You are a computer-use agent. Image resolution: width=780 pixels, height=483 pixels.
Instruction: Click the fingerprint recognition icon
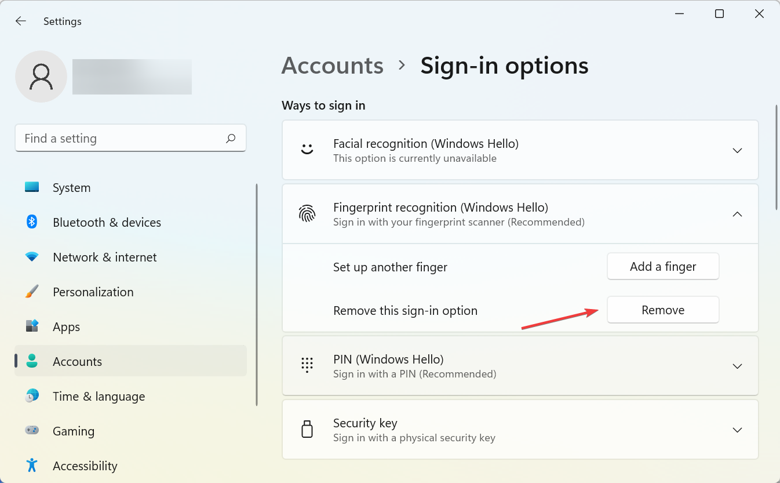click(x=307, y=213)
